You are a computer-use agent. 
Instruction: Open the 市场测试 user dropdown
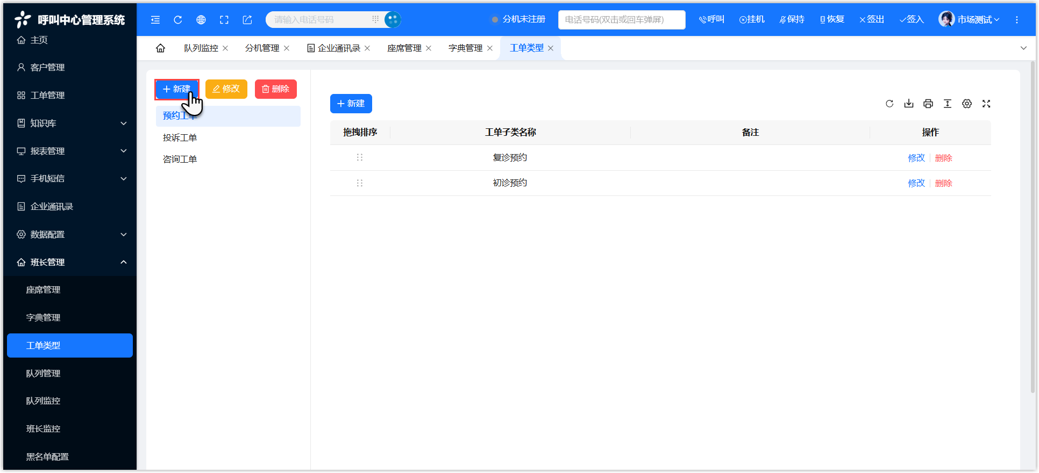tap(970, 20)
